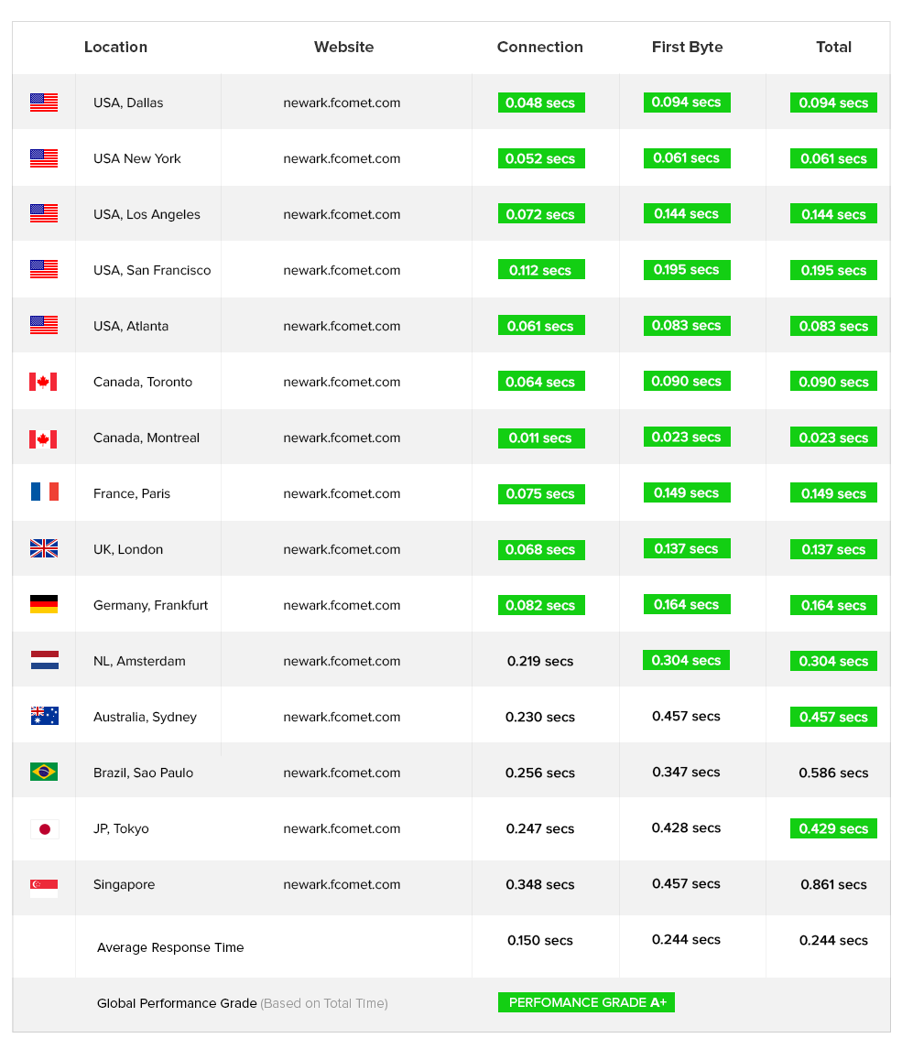Click the First Byte column header
This screenshot has height=1038, width=902.
pyautogui.click(x=687, y=47)
